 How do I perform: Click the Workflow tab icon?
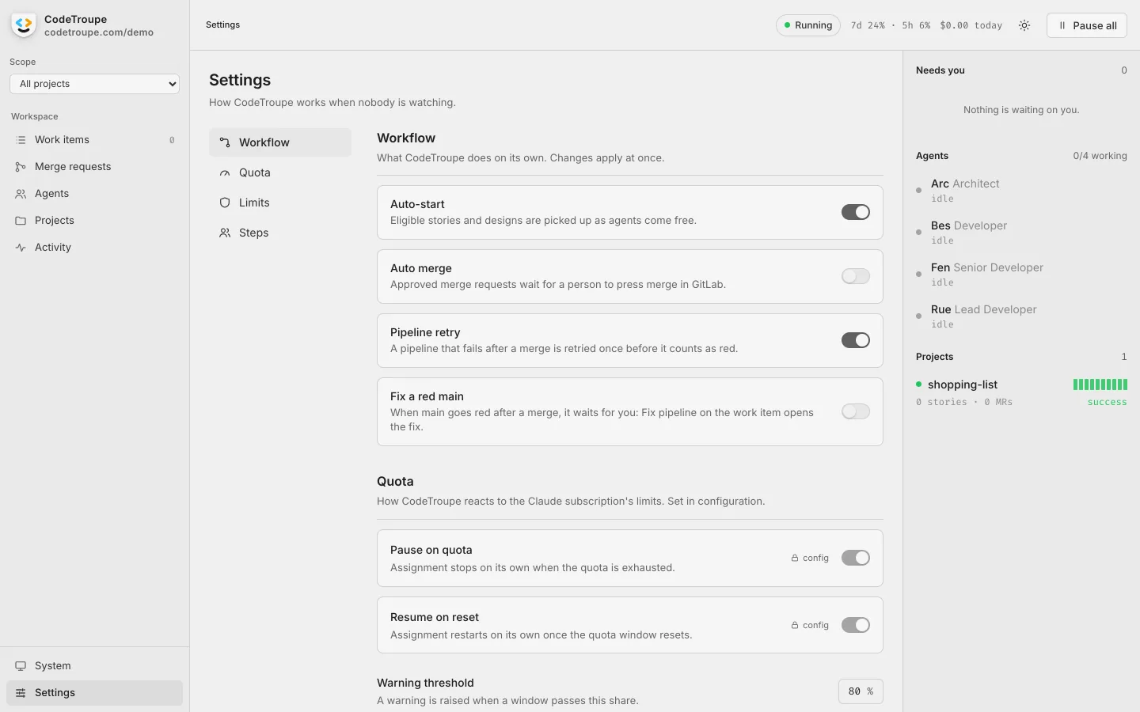click(x=225, y=142)
